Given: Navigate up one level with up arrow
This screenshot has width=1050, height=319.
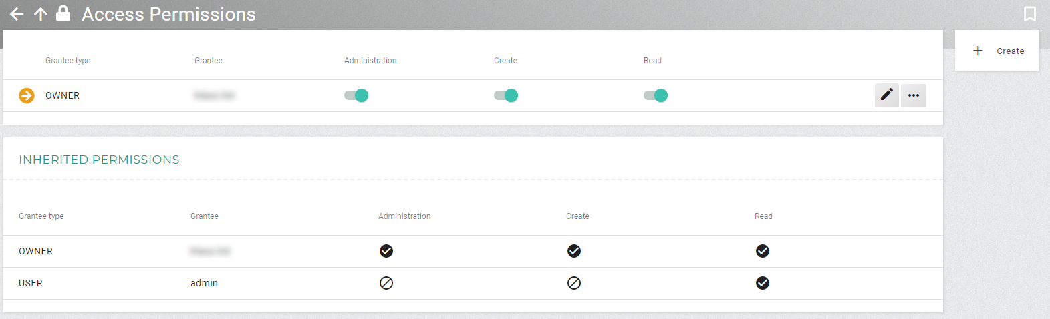Looking at the screenshot, I should [41, 14].
